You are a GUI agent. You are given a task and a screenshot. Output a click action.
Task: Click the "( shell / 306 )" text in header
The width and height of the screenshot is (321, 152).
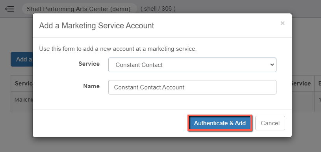158,9
